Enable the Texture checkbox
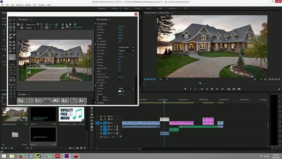282x159 pixels. tap(101, 100)
